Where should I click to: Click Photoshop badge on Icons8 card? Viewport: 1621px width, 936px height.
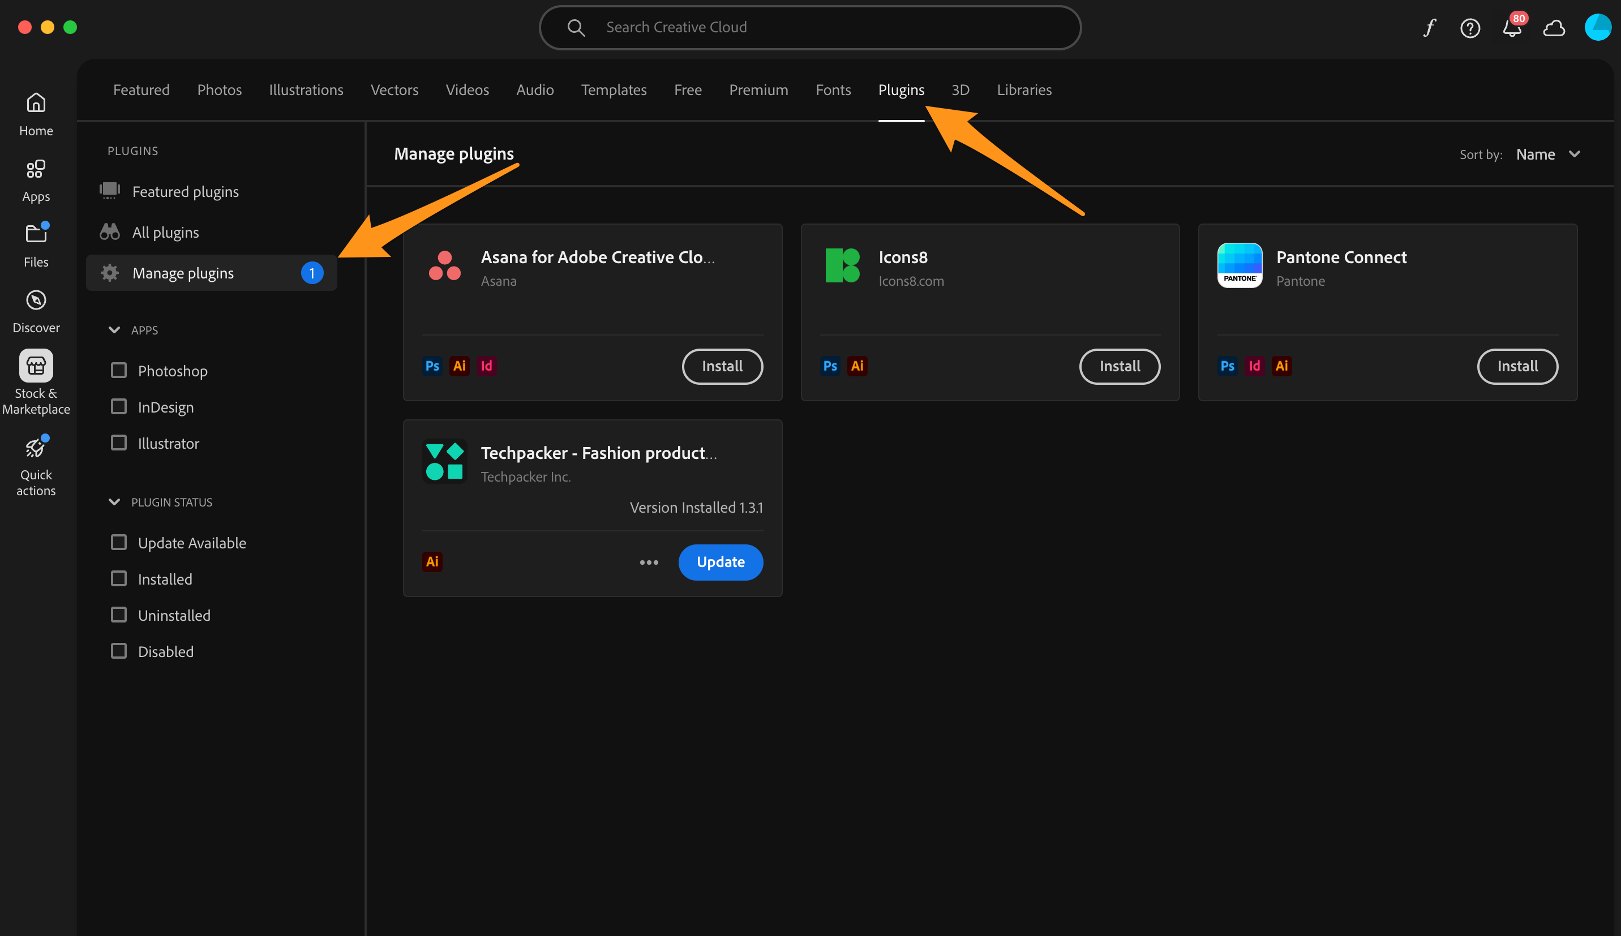[830, 366]
